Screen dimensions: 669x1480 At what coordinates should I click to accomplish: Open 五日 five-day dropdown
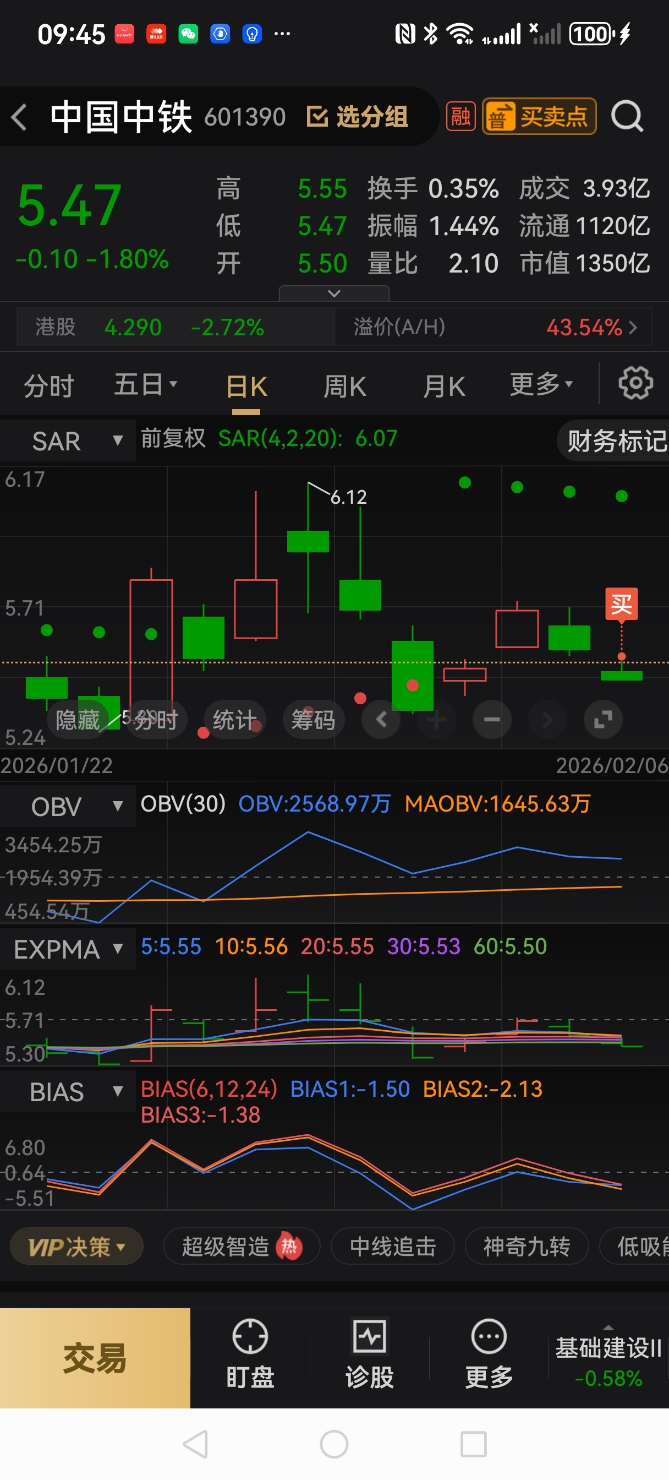click(145, 384)
